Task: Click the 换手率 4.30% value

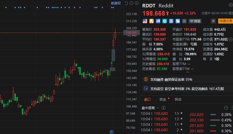Action: (x=158, y=49)
